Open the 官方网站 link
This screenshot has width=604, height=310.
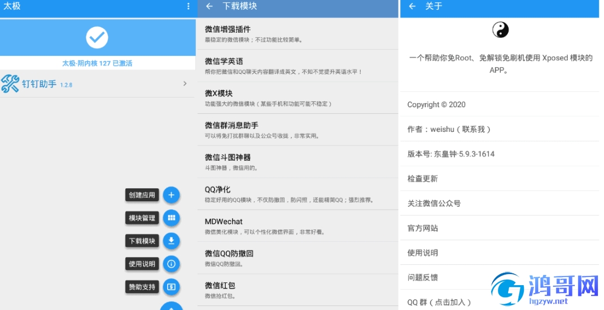pyautogui.click(x=500, y=228)
